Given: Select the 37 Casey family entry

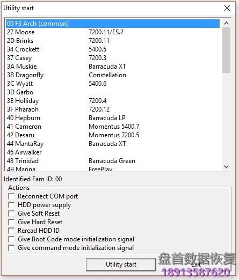Looking at the screenshot, I should click(113, 58).
